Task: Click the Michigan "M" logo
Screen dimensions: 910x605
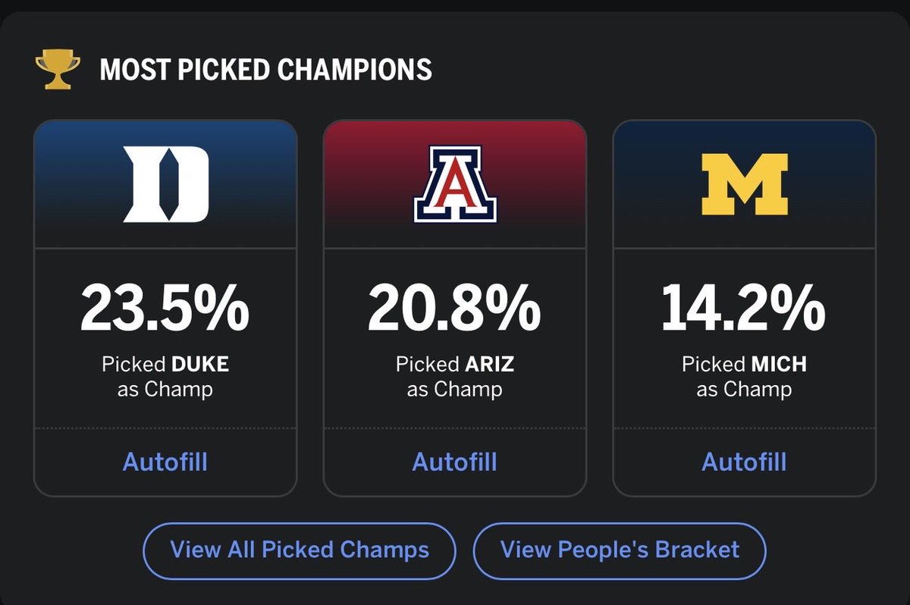Action: coord(745,184)
